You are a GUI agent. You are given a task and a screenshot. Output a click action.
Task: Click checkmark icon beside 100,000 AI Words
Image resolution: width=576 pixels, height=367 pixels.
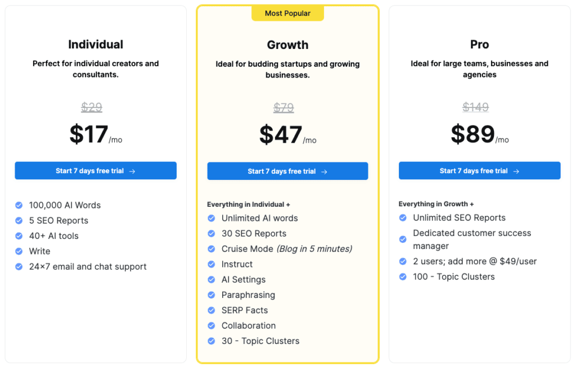19,205
